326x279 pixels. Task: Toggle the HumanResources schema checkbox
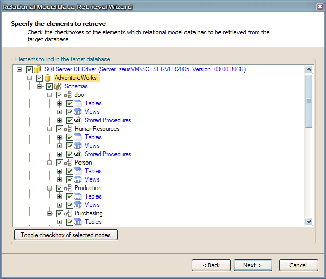tap(59, 129)
